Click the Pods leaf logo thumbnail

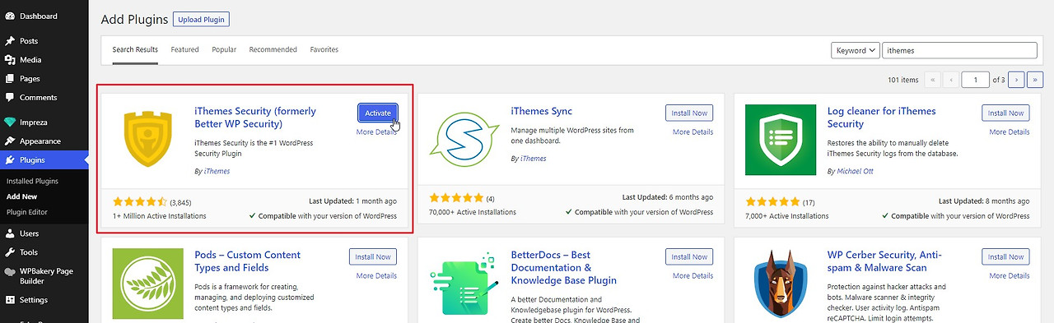point(147,284)
